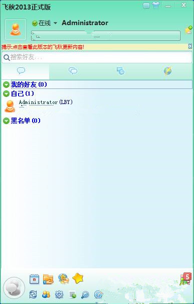Dismiss the yellow update tip bar
Viewport: 194px width, 304px height.
tap(190, 46)
